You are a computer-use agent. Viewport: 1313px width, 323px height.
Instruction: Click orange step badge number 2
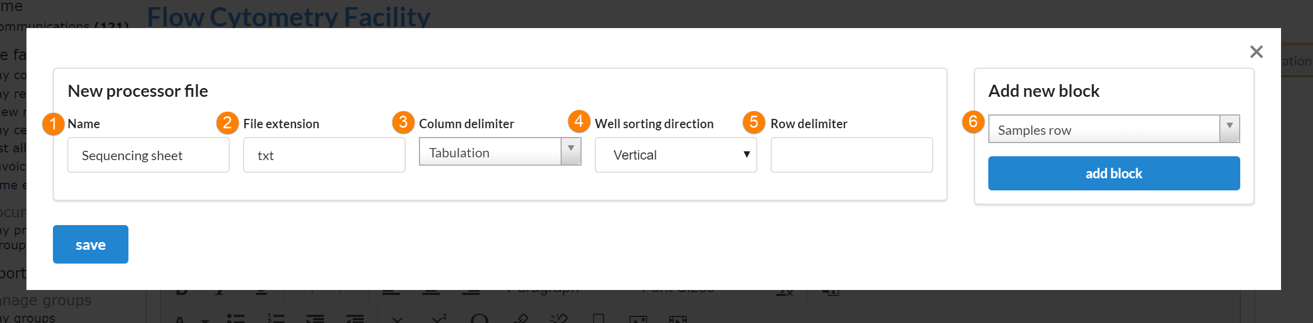(x=227, y=123)
